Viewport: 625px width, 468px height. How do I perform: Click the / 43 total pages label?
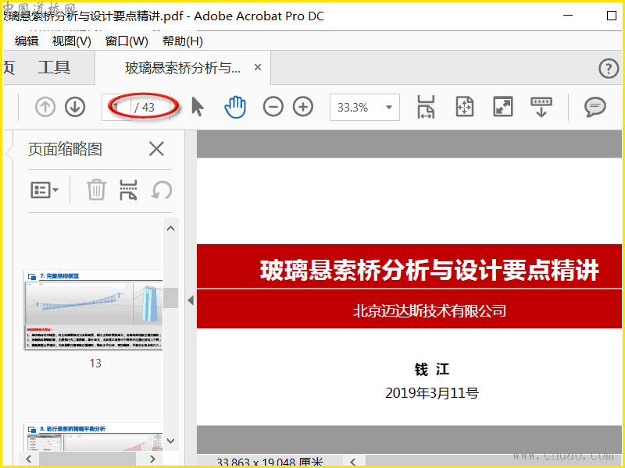point(145,108)
